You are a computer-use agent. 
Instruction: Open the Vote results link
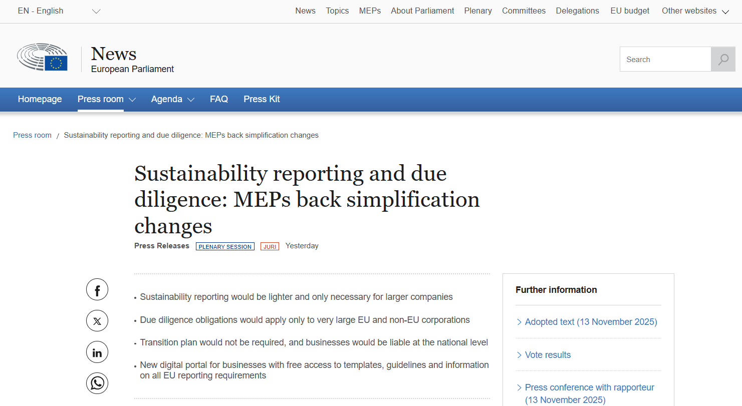click(x=548, y=355)
